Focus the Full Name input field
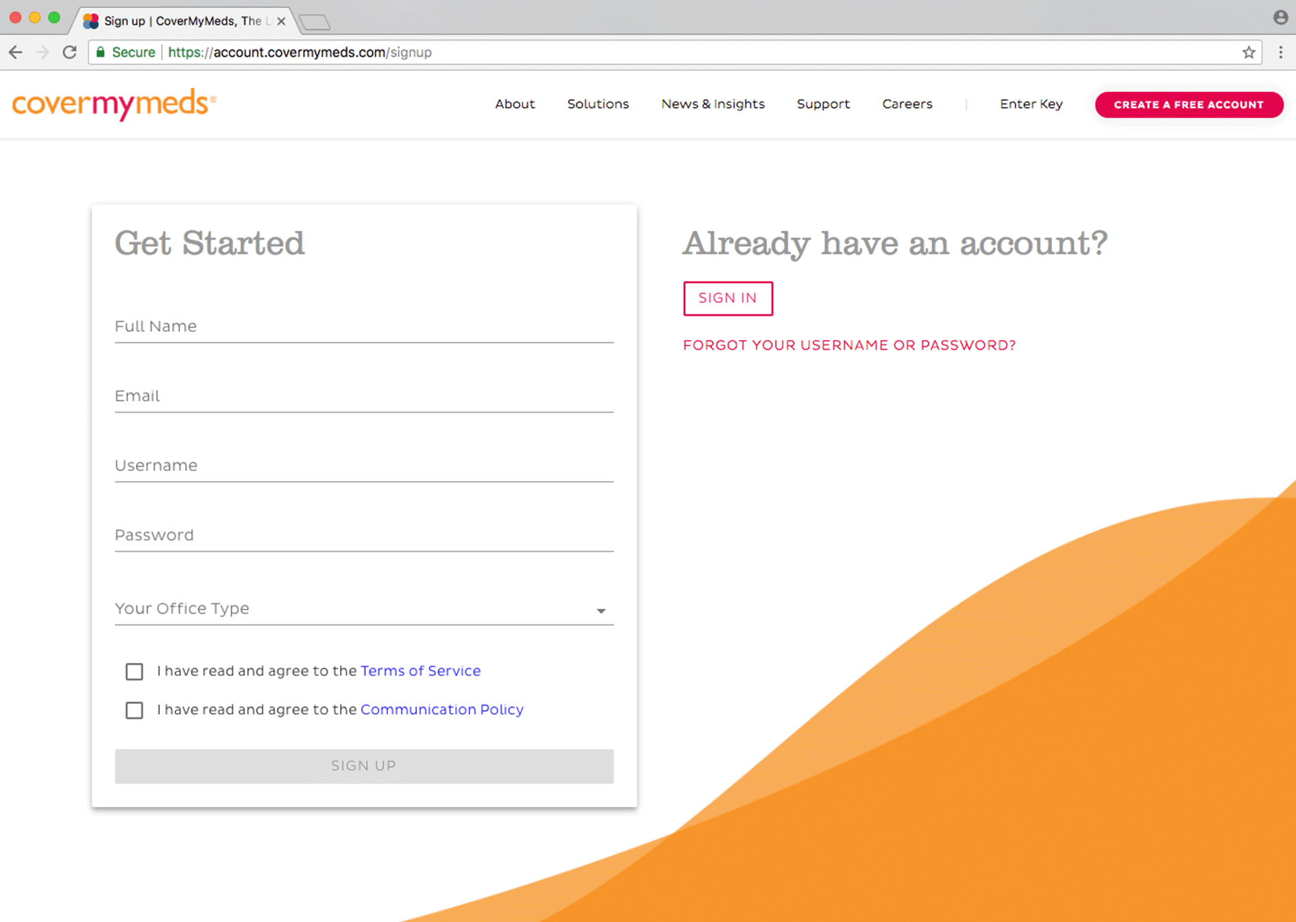 pyautogui.click(x=363, y=326)
